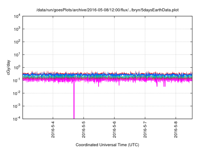Click the 2016-5-4 date tick label
This screenshot has height=148, width=212.
(x=53, y=130)
